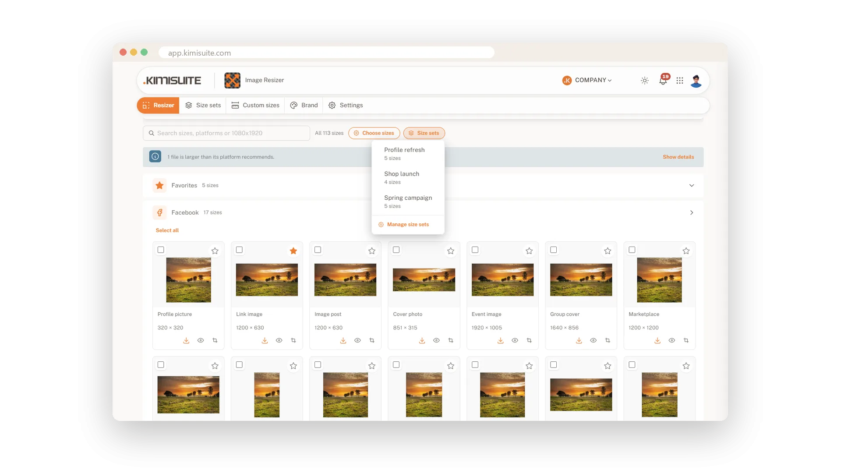
Task: Open the Settings tab
Action: click(346, 105)
